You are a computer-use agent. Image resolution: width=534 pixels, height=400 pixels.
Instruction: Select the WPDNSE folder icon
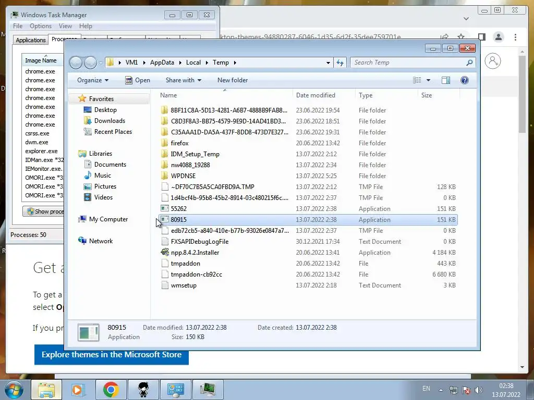pos(165,176)
